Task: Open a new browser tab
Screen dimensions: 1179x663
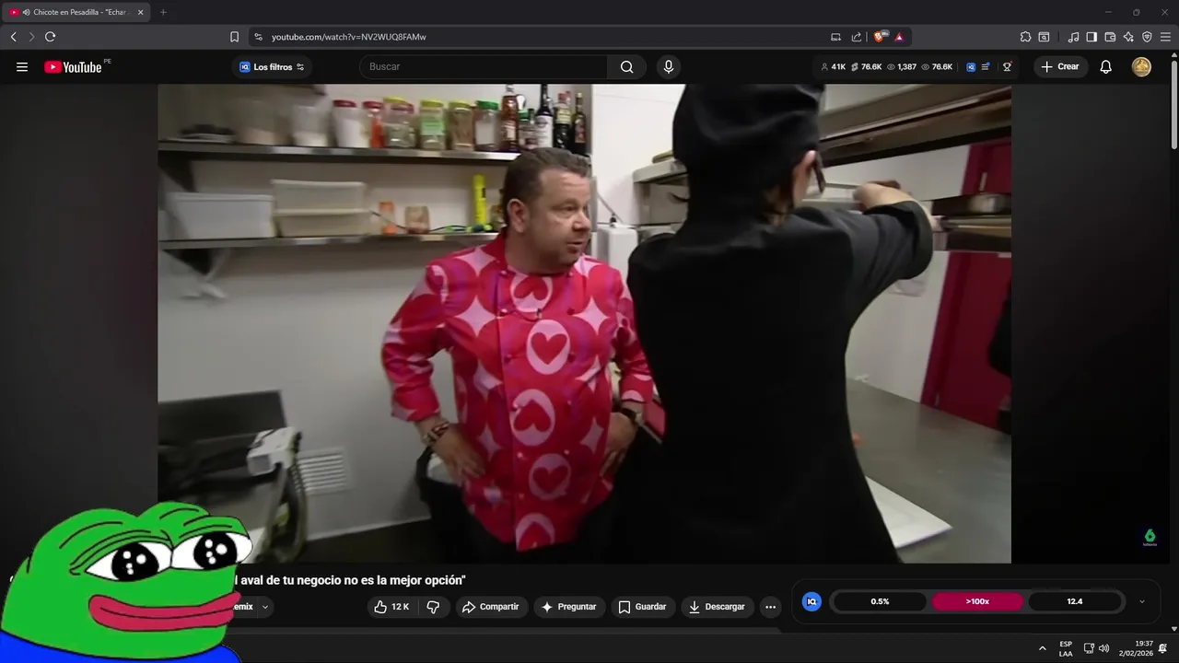Action: pos(163,12)
